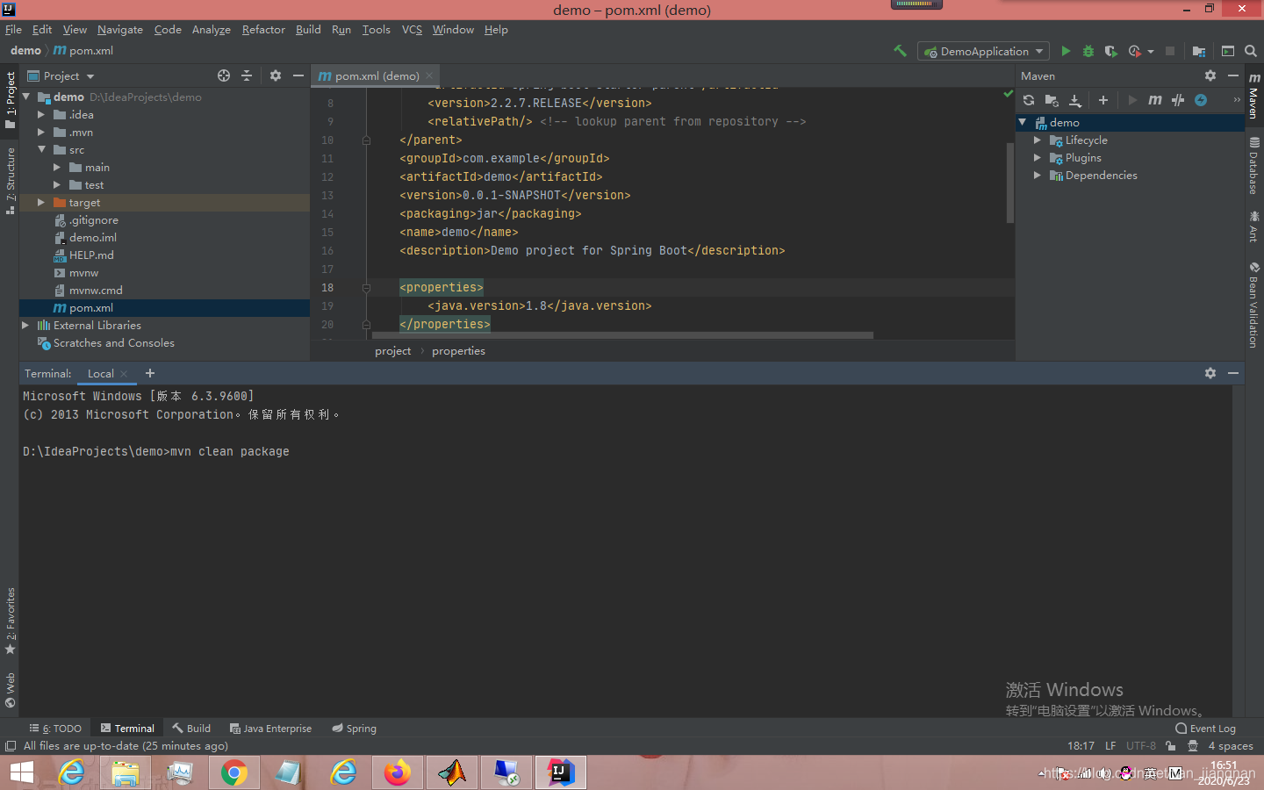Open the TODO tool window
Image resolution: width=1264 pixels, height=790 pixels.
[56, 728]
